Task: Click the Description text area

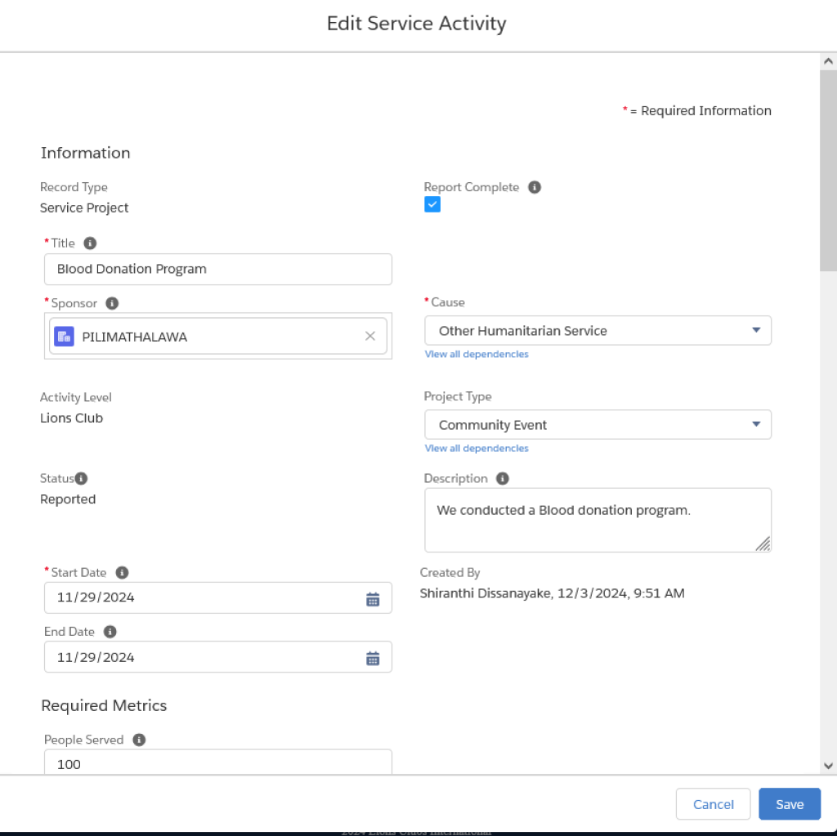Action: [598, 520]
